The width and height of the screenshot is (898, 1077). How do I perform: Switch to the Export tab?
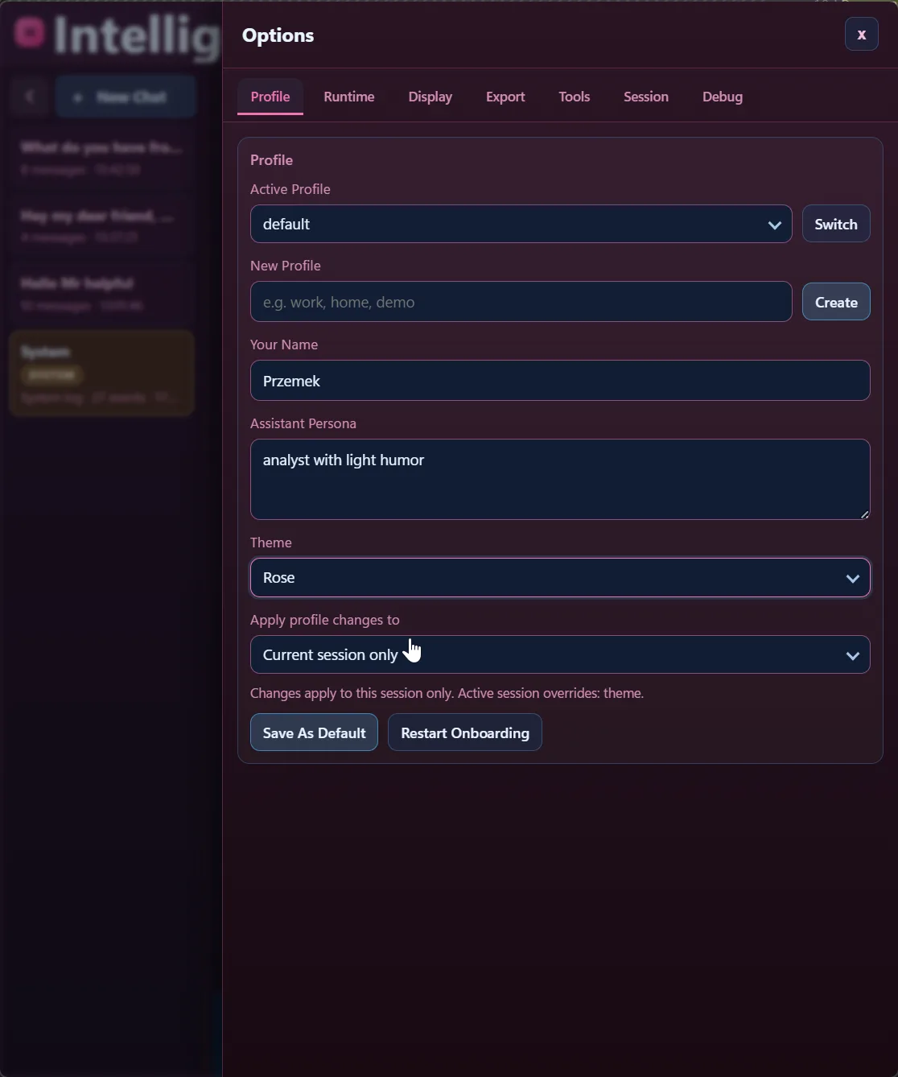point(505,97)
